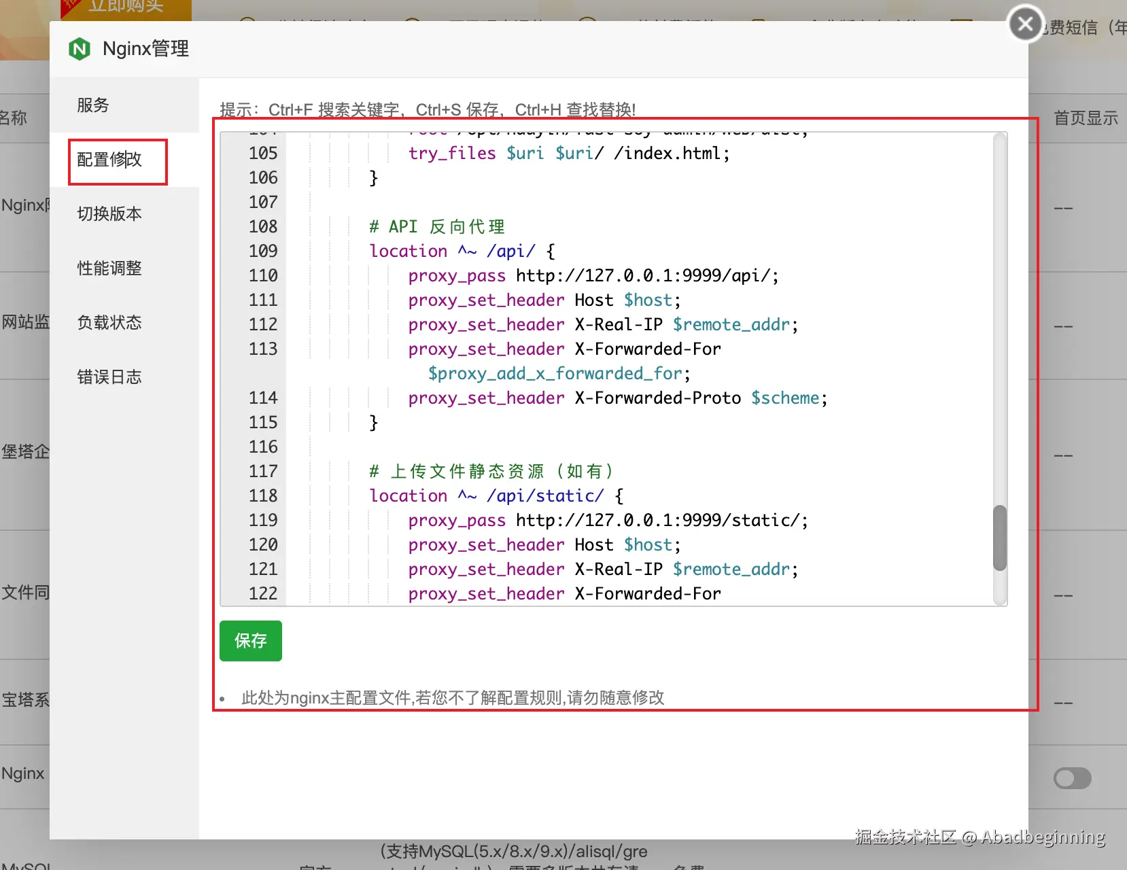The width and height of the screenshot is (1127, 870).
Task: Click the Ctrl+F 搜索关键字 hint text
Action: point(334,109)
